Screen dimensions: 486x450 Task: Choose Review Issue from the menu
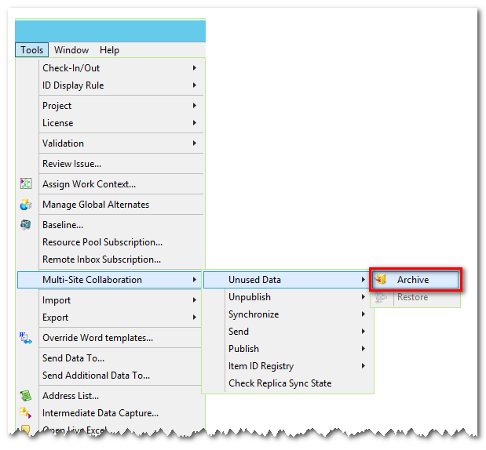pos(71,164)
